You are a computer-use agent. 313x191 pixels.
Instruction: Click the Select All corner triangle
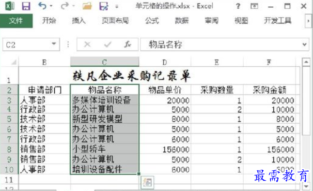pos(13,62)
